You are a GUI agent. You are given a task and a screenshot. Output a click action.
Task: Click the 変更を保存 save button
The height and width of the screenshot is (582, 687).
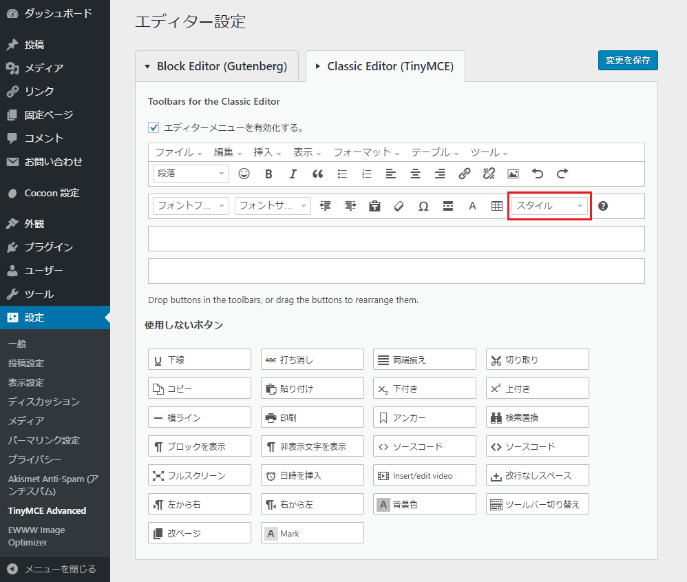point(628,60)
